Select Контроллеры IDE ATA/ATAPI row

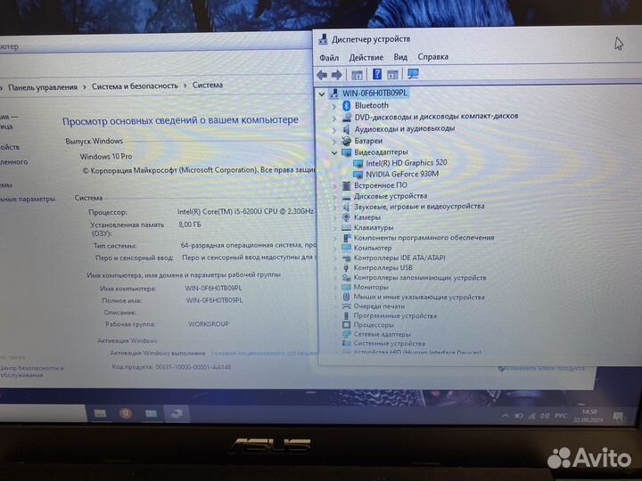coord(399,257)
